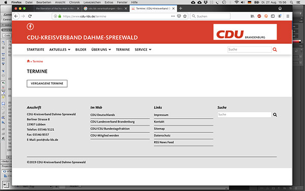305x191 pixels.
Task: Open the Sitemap footer link
Action: [x=159, y=129]
